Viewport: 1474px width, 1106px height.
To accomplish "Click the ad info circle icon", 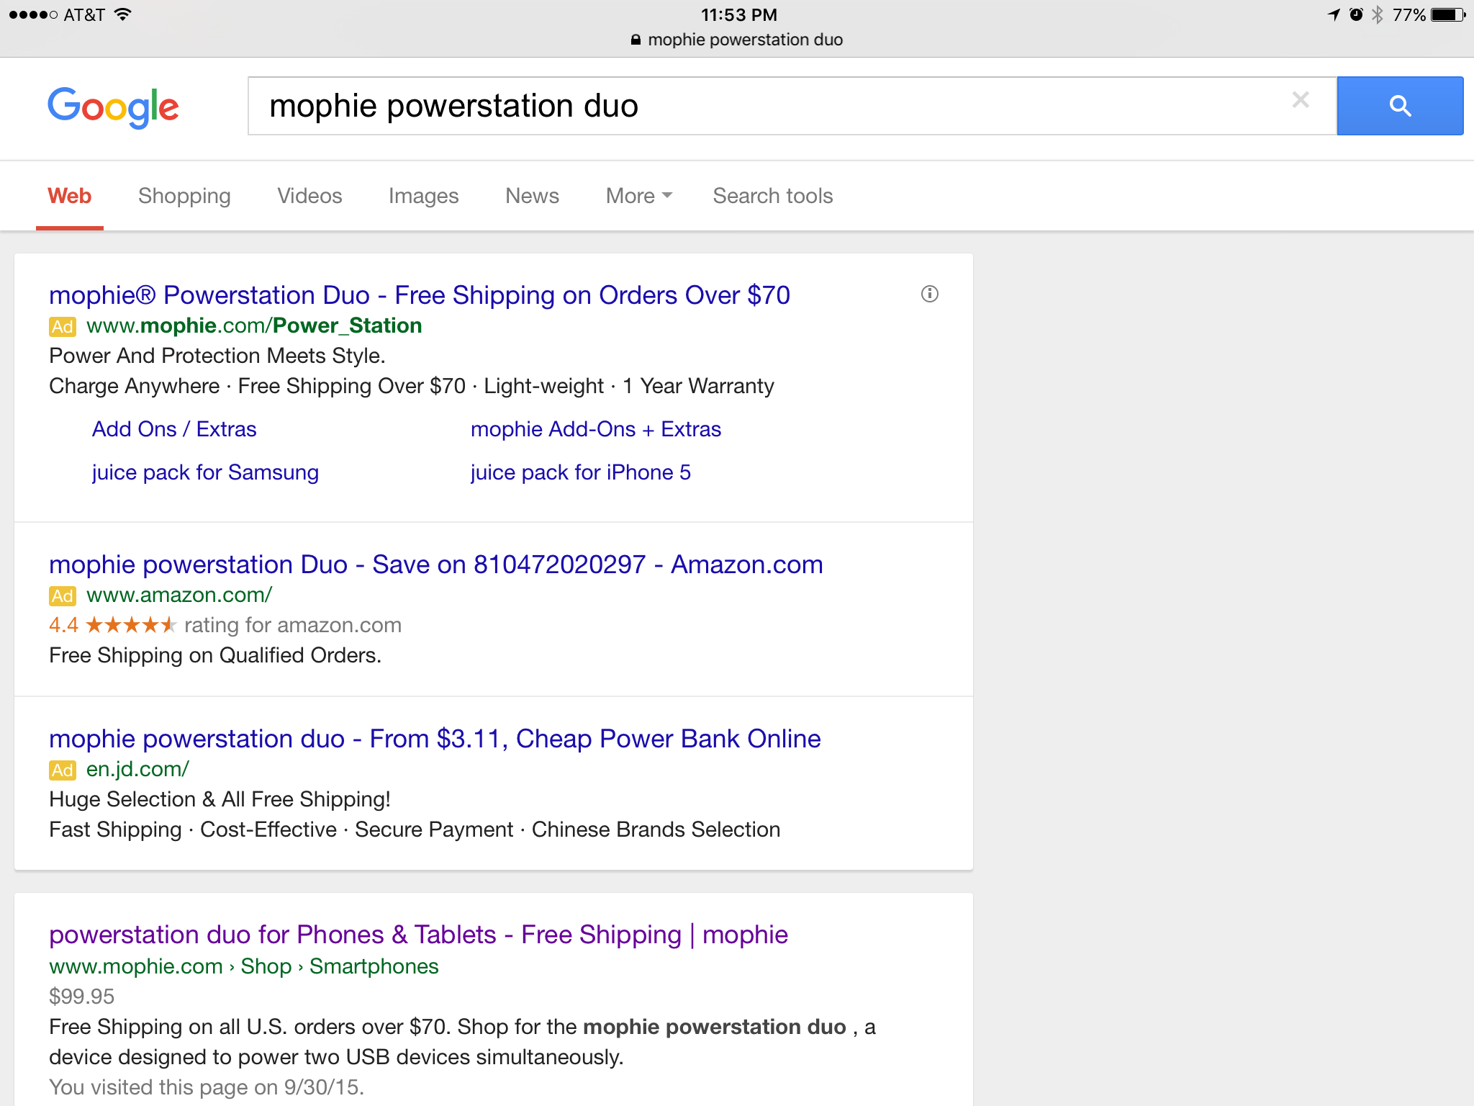I will [929, 294].
